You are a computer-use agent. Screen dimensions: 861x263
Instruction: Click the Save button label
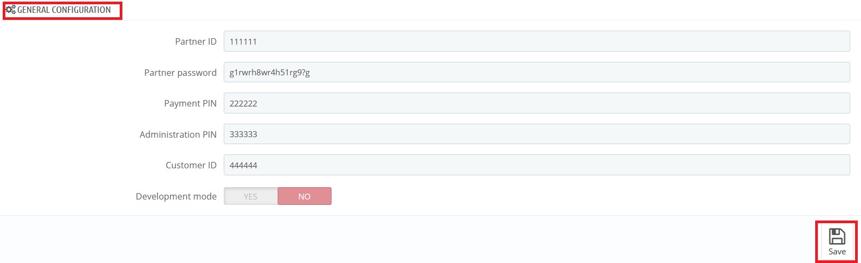(837, 252)
